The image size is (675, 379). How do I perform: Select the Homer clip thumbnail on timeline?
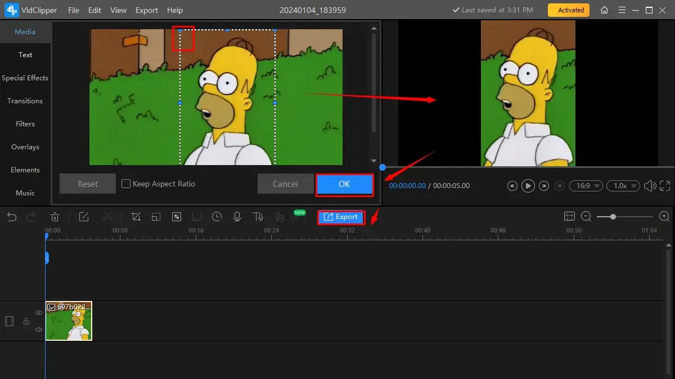pos(69,321)
